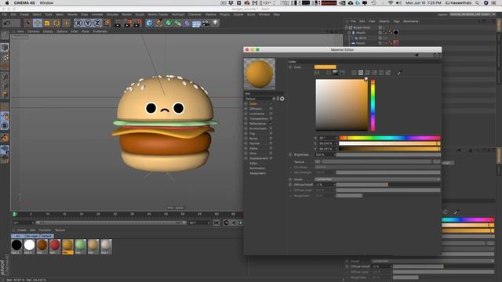The width and height of the screenshot is (502, 282).
Task: Select the spectrum mode icon
Action: [x=335, y=73]
